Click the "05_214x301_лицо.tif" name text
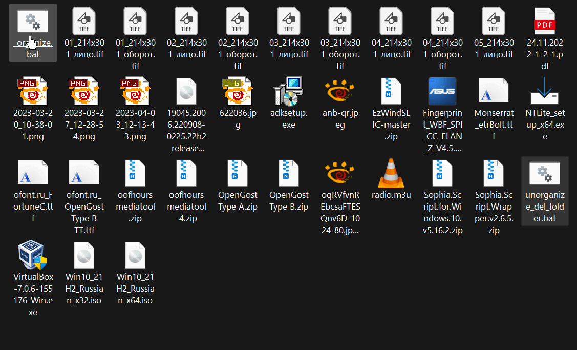Screen dimensions: 577x350 tap(493, 48)
